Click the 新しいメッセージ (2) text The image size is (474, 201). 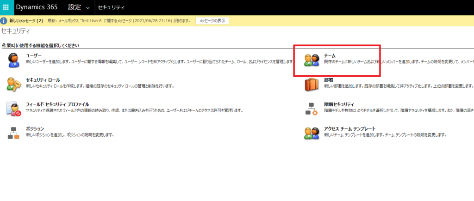[x=26, y=21]
